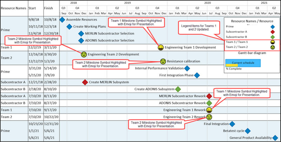
Task: Select the Team 1 / Team 1 legend emoji
Action: pyautogui.click(x=273, y=42)
